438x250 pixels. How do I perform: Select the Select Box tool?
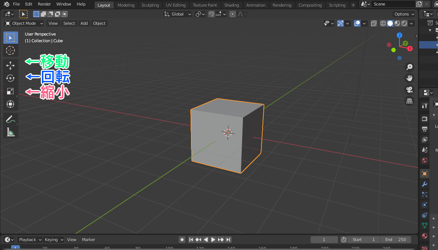11,38
